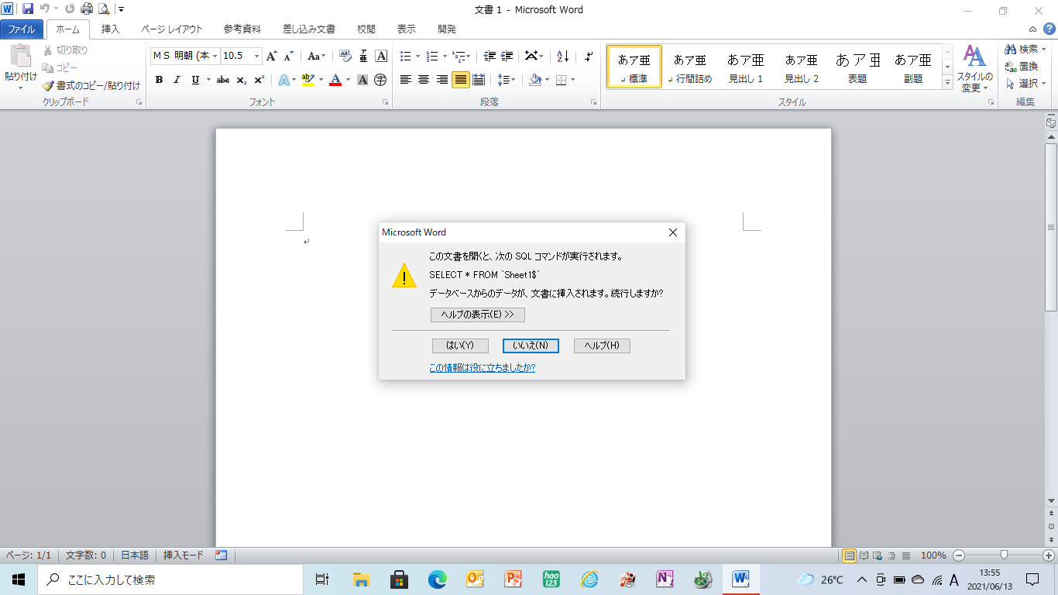Click the Save icon in the Quick Access Toolbar
Viewport: 1058px width, 595px height.
pos(28,9)
